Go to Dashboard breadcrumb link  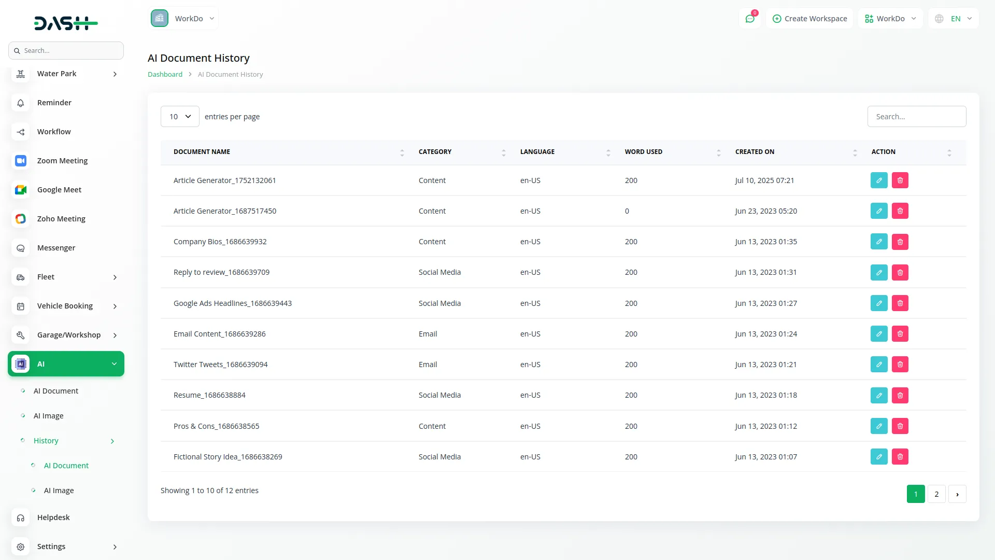point(165,75)
